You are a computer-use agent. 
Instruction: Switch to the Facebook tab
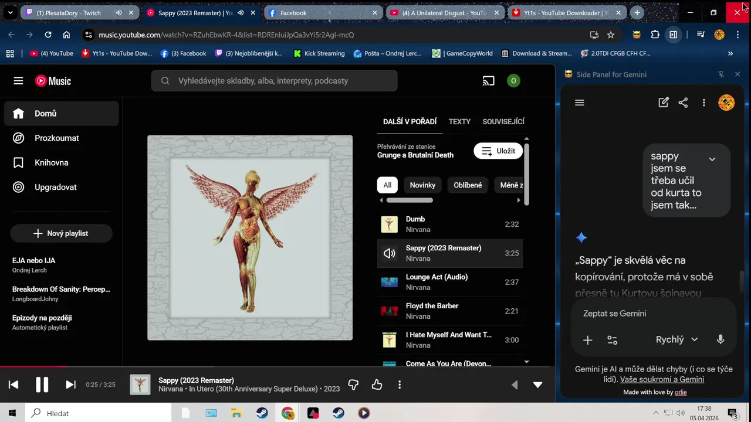click(x=323, y=13)
